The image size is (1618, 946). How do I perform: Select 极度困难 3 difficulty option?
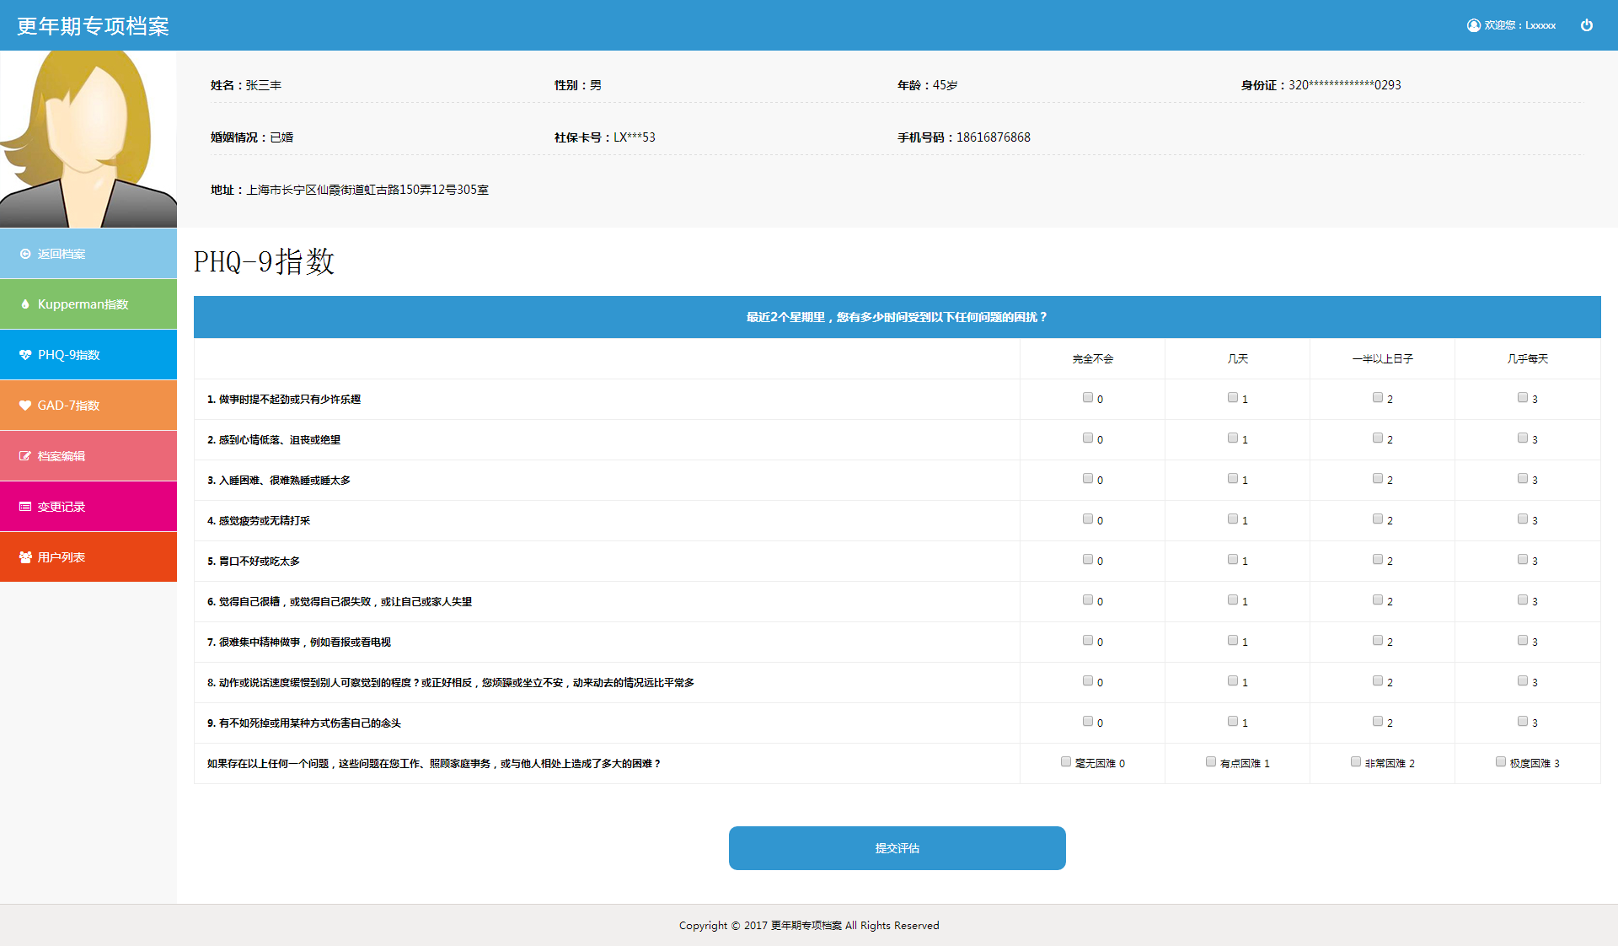(x=1501, y=762)
